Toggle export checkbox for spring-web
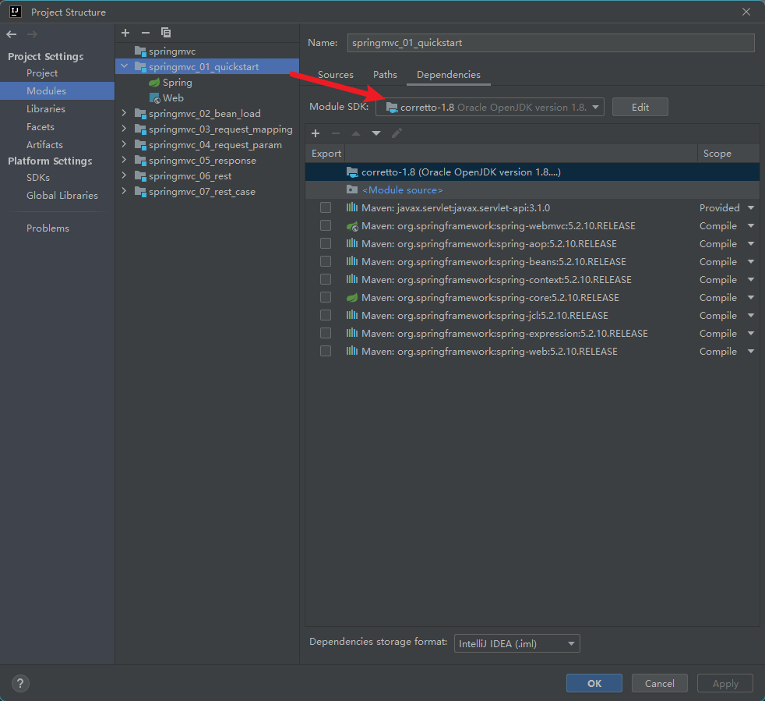Viewport: 765px width, 701px height. tap(326, 351)
